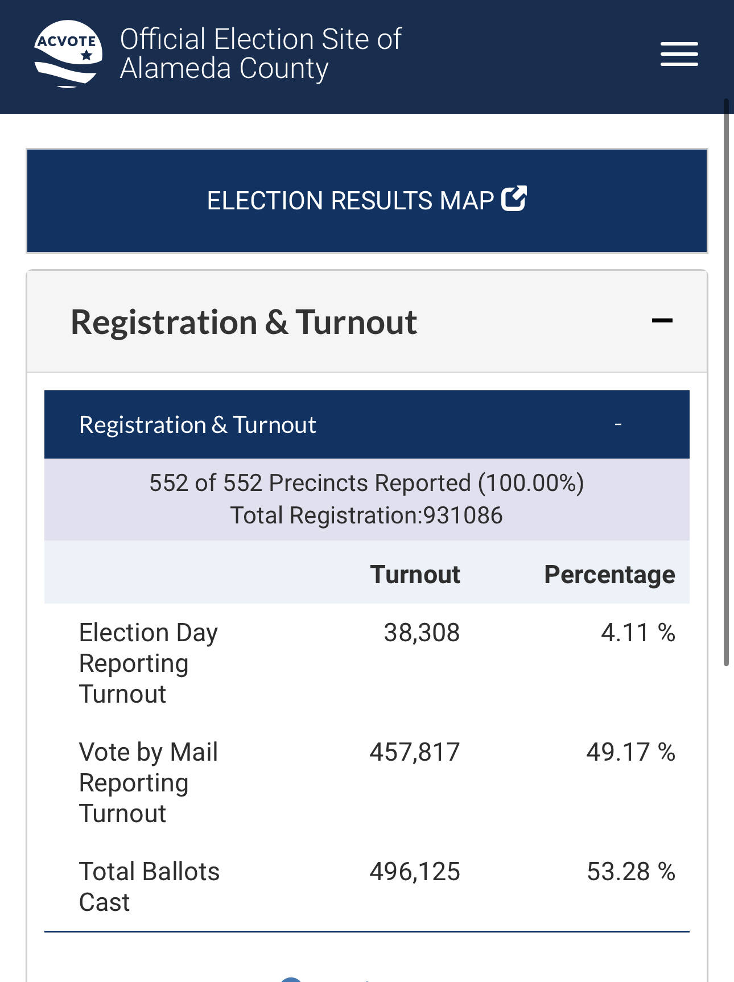The image size is (734, 982).
Task: Click the Total Registration:931086 text
Action: (366, 515)
